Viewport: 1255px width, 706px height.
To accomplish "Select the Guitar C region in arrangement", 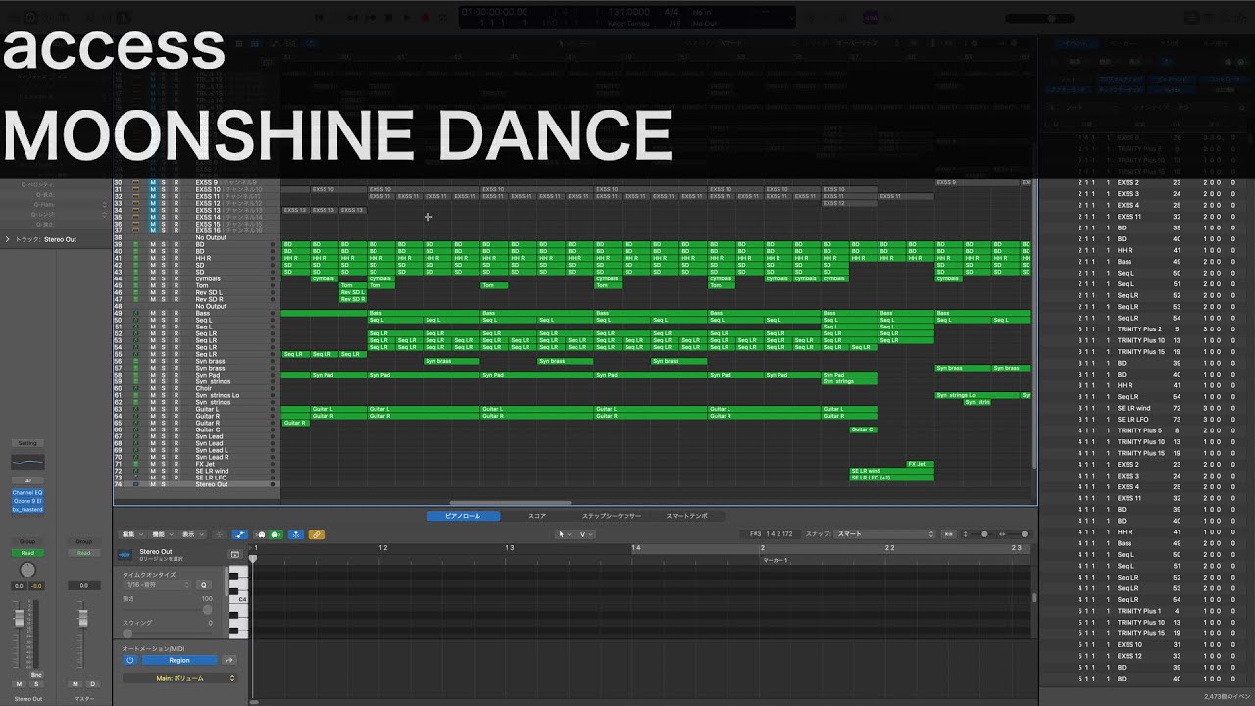I will coord(863,429).
